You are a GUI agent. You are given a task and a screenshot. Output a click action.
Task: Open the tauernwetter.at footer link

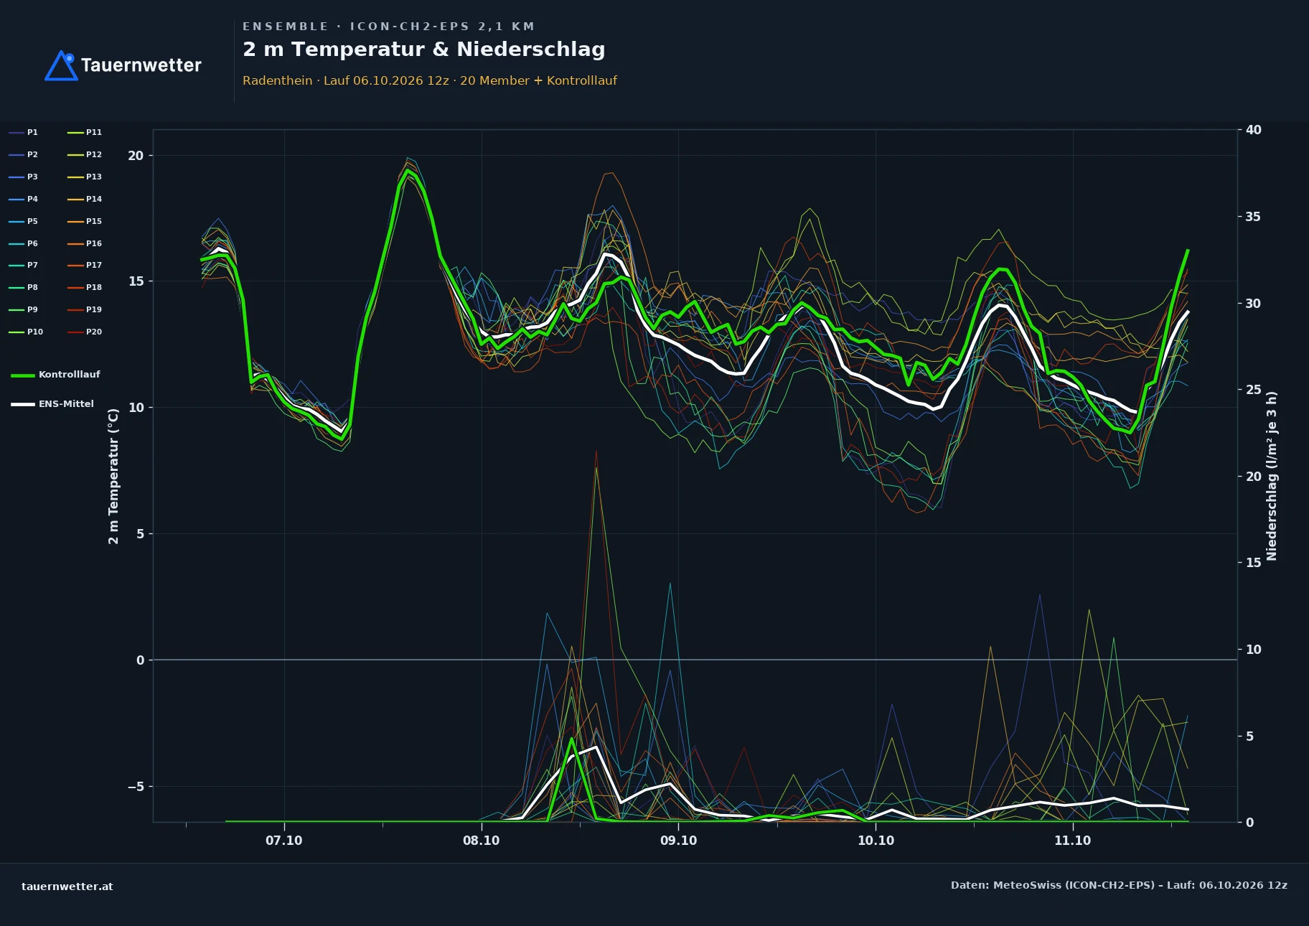(67, 887)
